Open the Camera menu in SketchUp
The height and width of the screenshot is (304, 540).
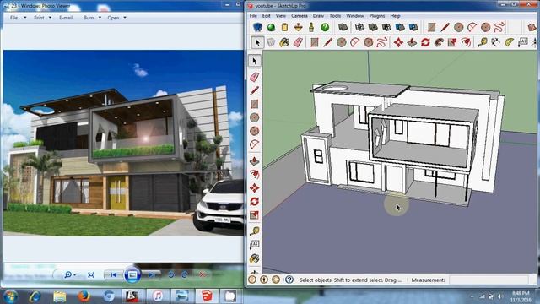click(x=300, y=16)
